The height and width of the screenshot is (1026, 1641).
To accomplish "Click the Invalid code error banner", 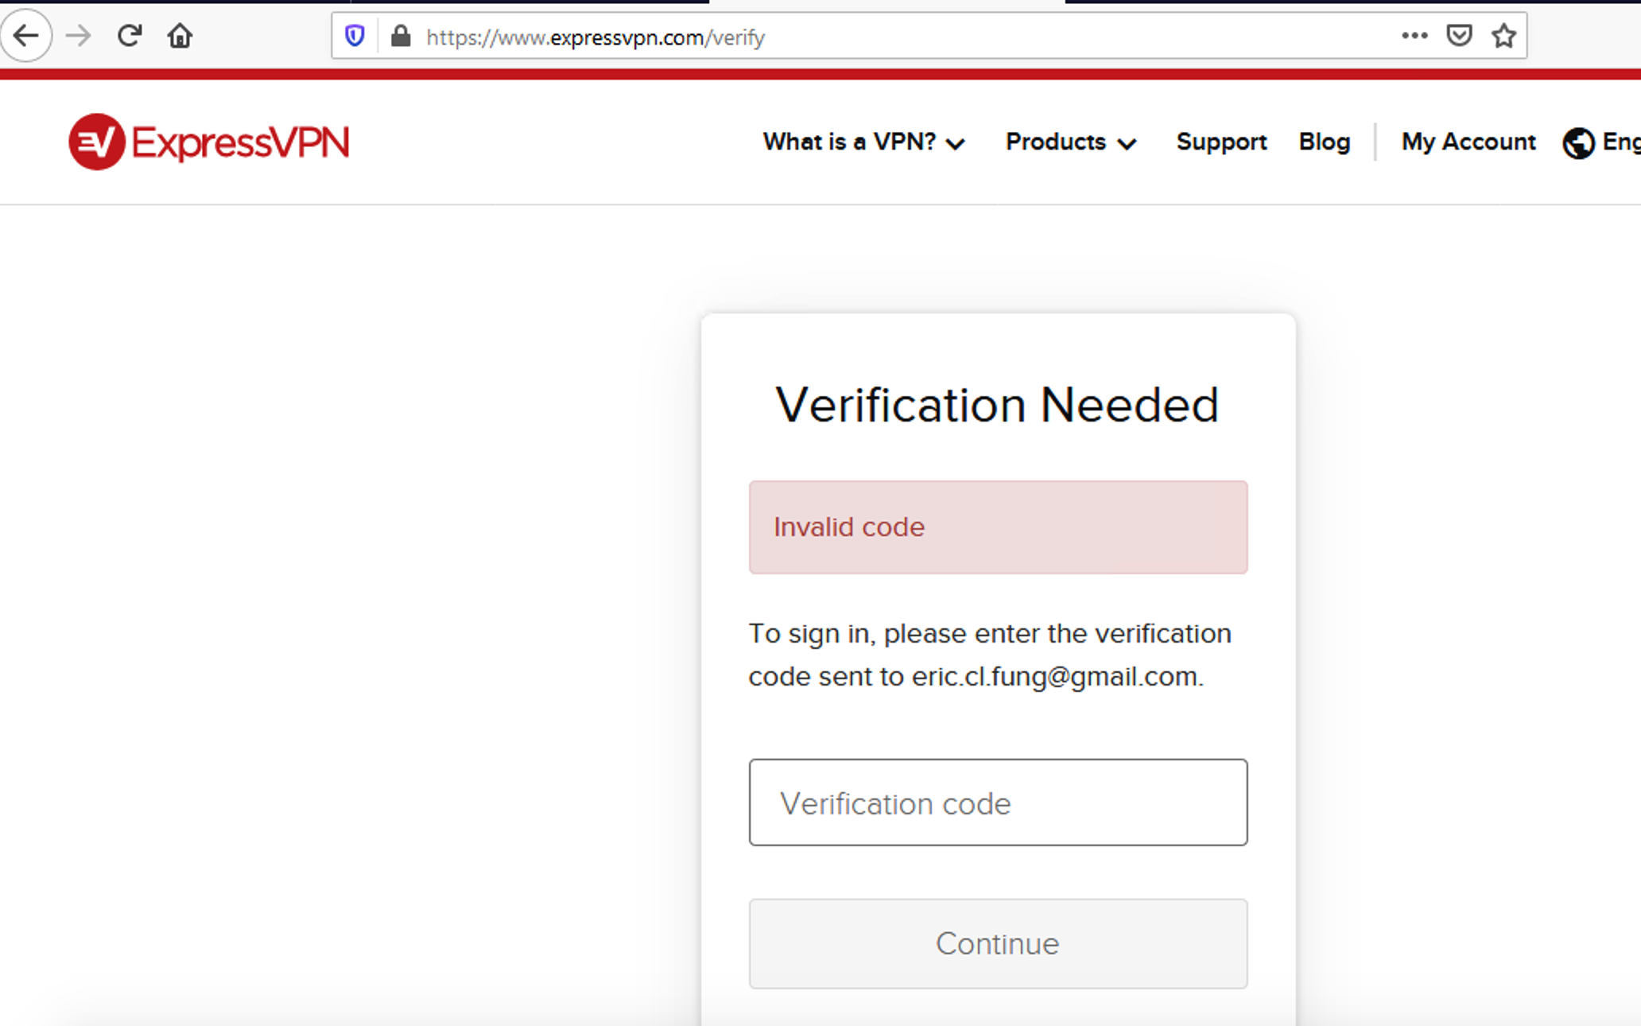I will [x=998, y=527].
